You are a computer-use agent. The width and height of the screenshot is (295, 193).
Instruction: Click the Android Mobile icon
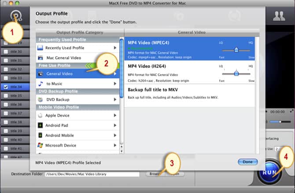pos(40,135)
